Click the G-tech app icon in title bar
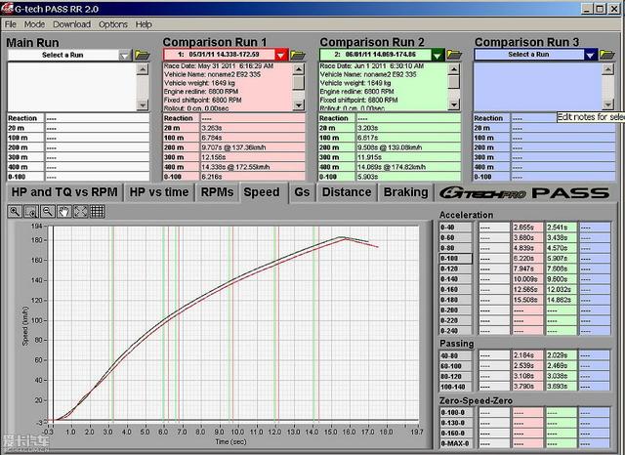This screenshot has width=625, height=455. tap(7, 9)
